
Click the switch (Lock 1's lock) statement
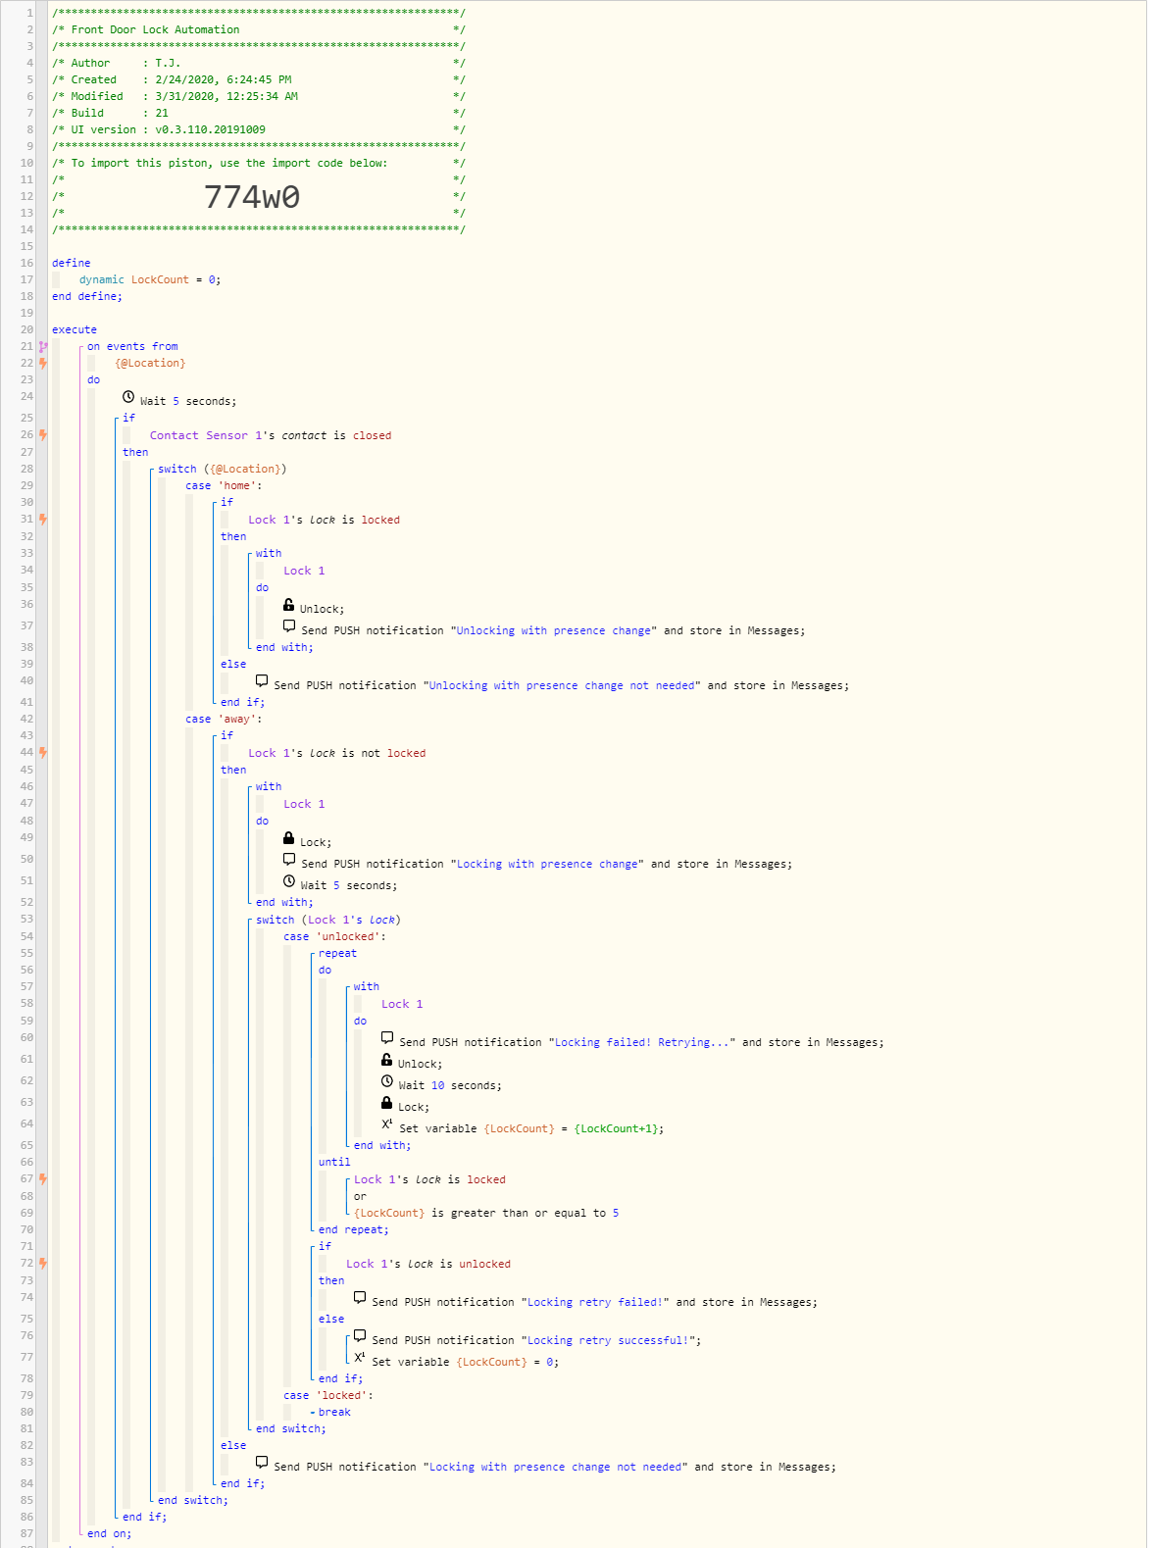pyautogui.click(x=328, y=920)
